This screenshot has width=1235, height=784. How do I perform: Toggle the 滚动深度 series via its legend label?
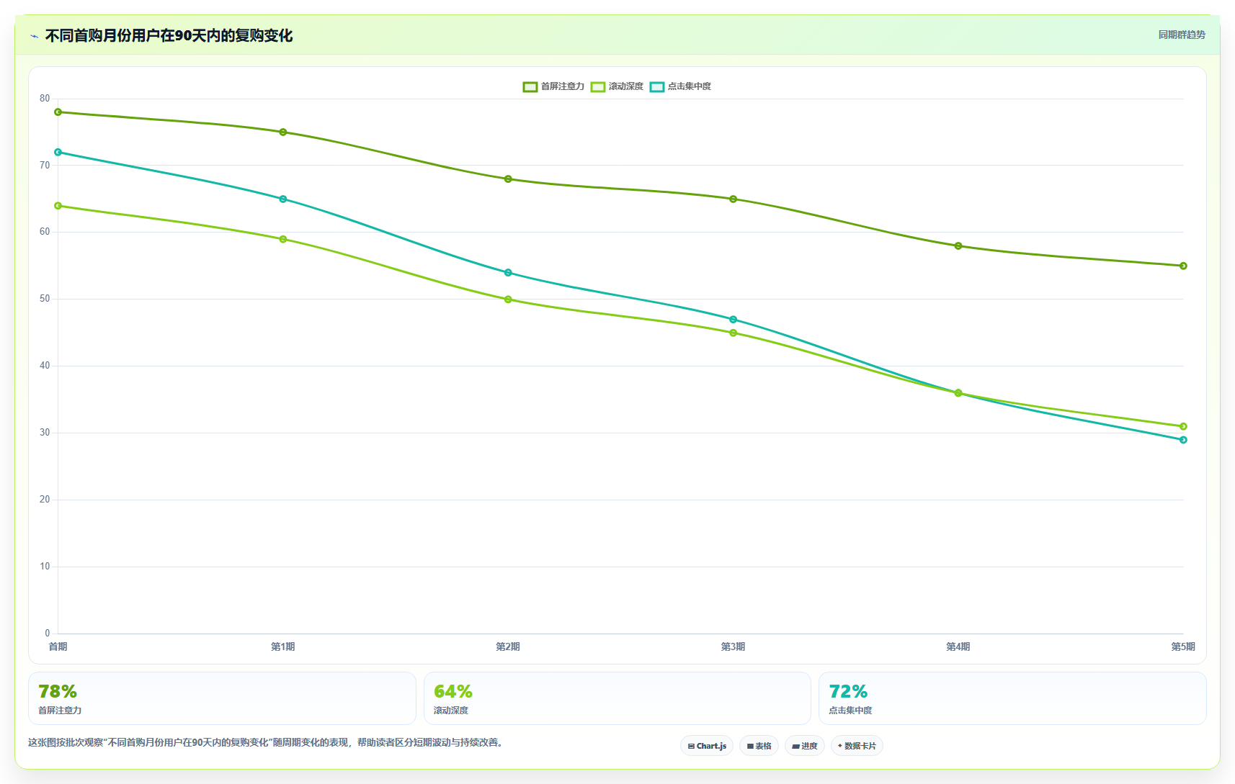pyautogui.click(x=626, y=86)
